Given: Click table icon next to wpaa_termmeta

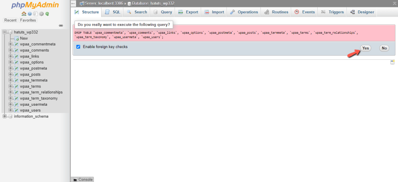Looking at the screenshot, I should point(16,80).
